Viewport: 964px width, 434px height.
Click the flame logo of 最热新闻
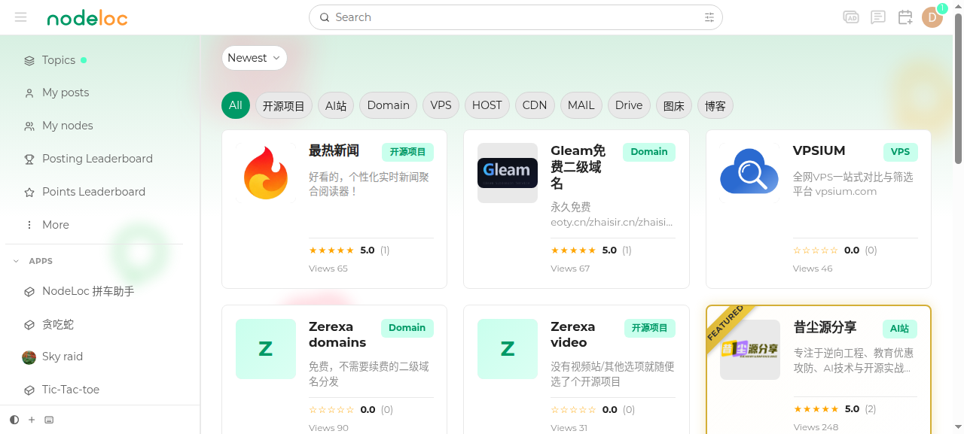pos(266,173)
